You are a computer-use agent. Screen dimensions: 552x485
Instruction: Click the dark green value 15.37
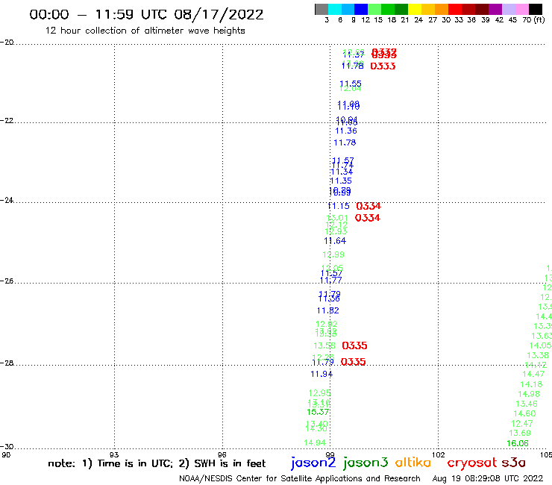click(318, 412)
